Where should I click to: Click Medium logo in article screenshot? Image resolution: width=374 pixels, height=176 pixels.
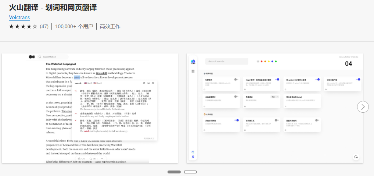click(x=32, y=57)
